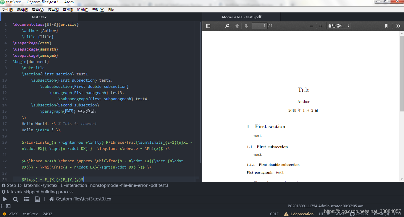This screenshot has height=217, width=404.
Task: Click Hello \LaTeX ! code line
Action: [41, 130]
